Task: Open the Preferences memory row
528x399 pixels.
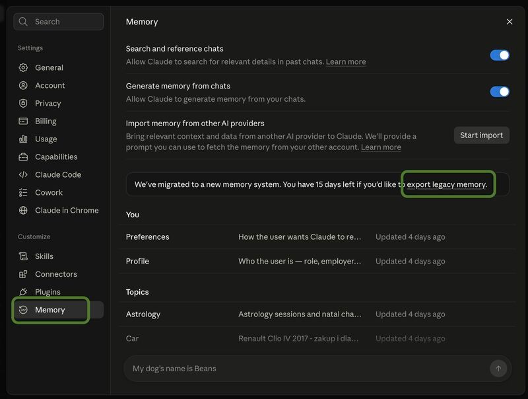Action: (x=317, y=237)
